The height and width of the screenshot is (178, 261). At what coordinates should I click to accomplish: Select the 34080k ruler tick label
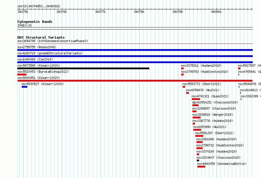point(216,12)
